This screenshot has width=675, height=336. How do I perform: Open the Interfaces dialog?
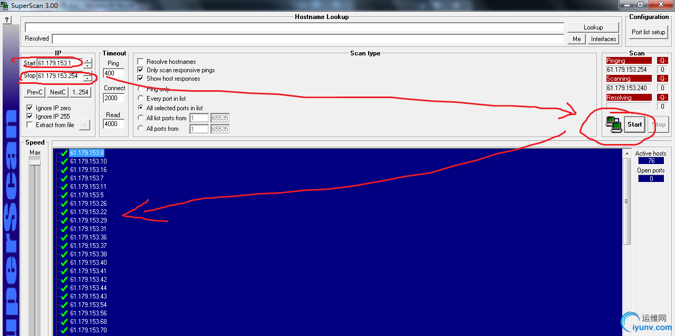[x=604, y=39]
